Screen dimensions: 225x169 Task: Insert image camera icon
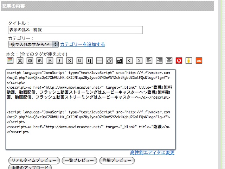[120, 61]
